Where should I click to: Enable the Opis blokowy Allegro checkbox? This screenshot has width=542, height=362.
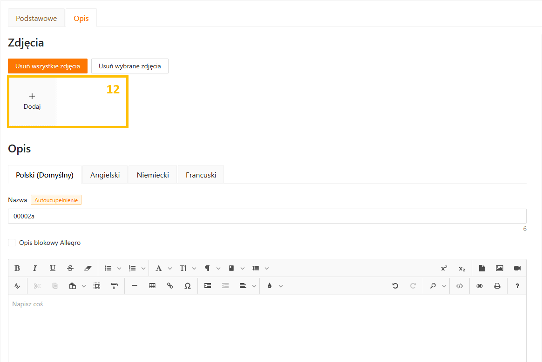pos(12,243)
